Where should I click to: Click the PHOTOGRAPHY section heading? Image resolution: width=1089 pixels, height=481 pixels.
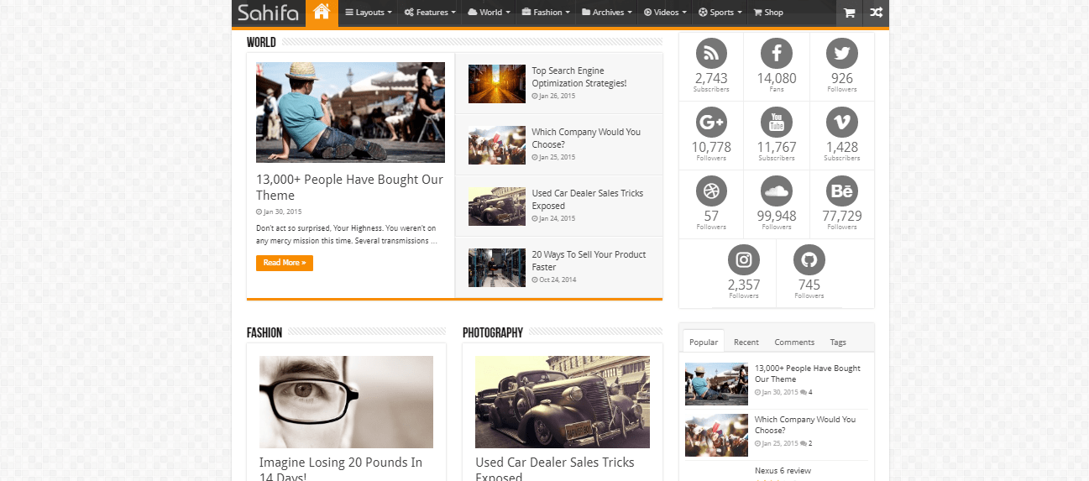(493, 333)
